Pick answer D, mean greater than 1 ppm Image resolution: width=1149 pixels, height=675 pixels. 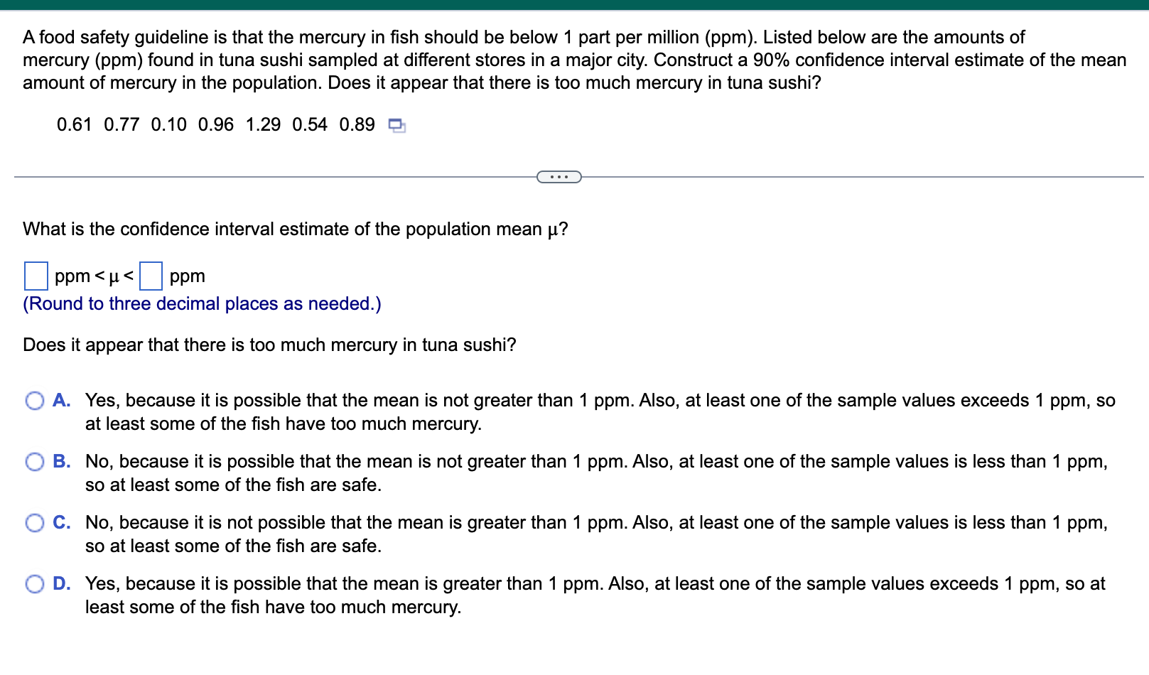pos(34,585)
